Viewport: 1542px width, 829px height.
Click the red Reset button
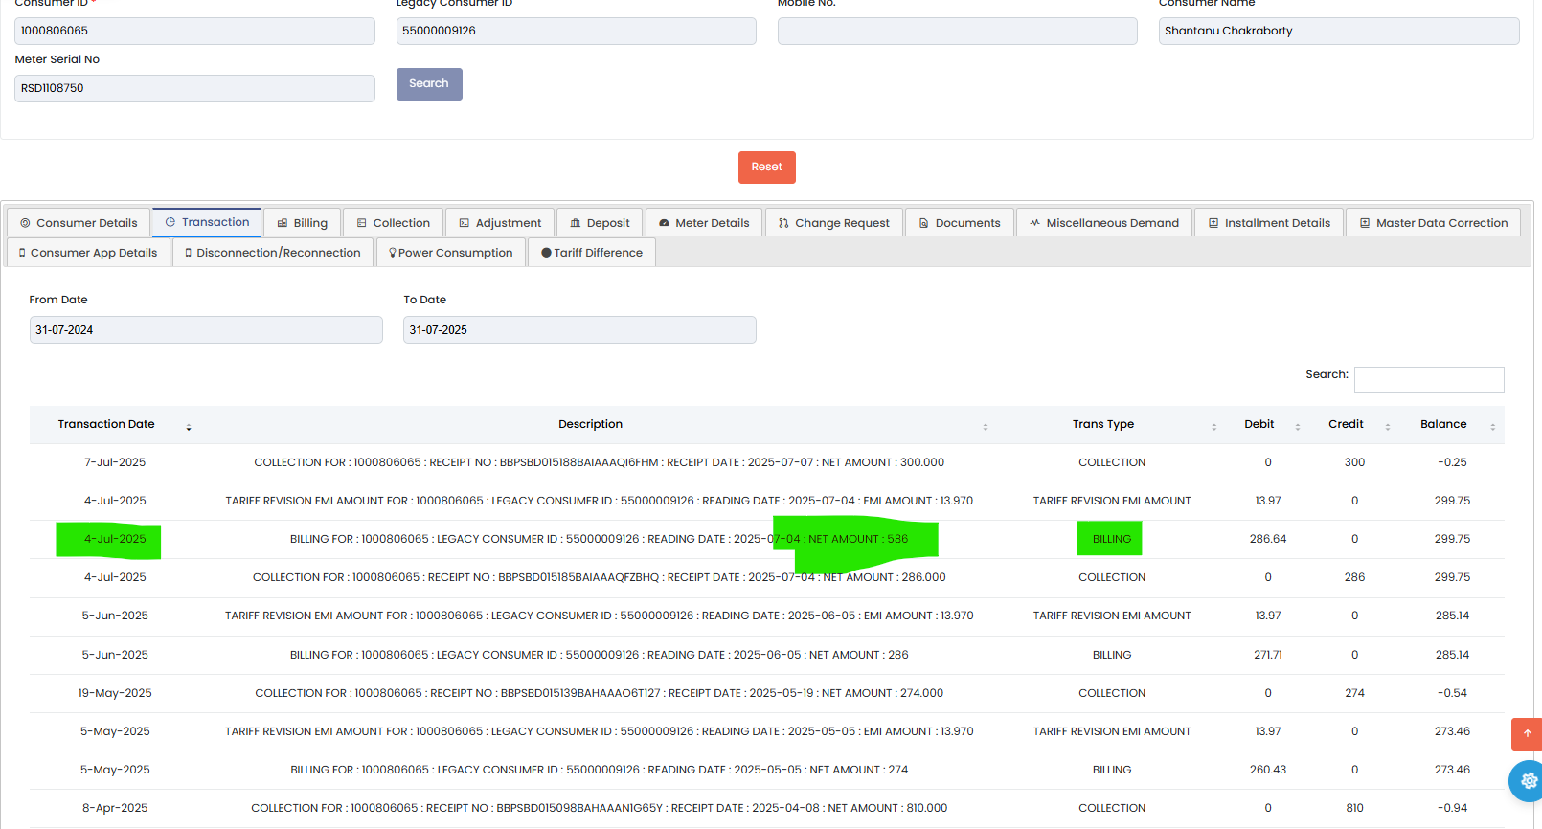coord(767,168)
